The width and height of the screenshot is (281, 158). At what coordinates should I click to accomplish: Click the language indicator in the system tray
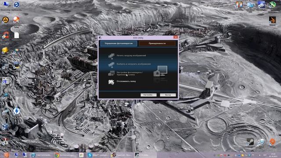coord(265,155)
